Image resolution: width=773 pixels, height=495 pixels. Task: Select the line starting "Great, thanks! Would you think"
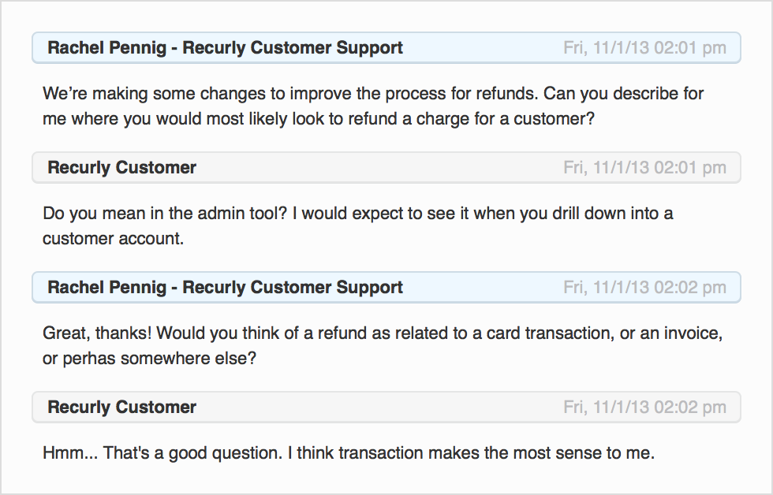(x=383, y=333)
